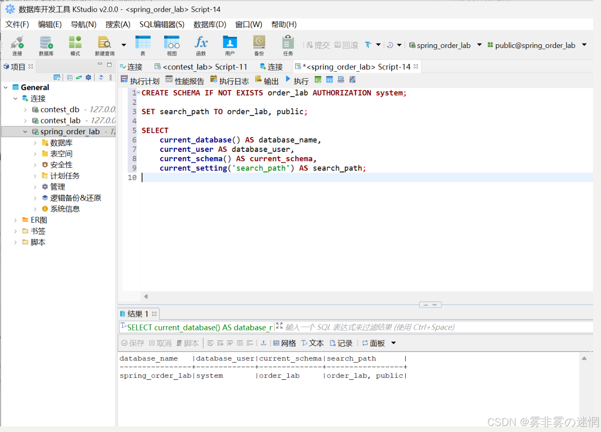Screen dimensions: 601x432
Task: Click the collapse-all icon in 项目 panel
Action: coord(69,77)
